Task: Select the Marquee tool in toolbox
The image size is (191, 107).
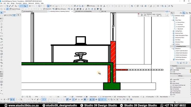Action: pyautogui.click(x=1, y=15)
